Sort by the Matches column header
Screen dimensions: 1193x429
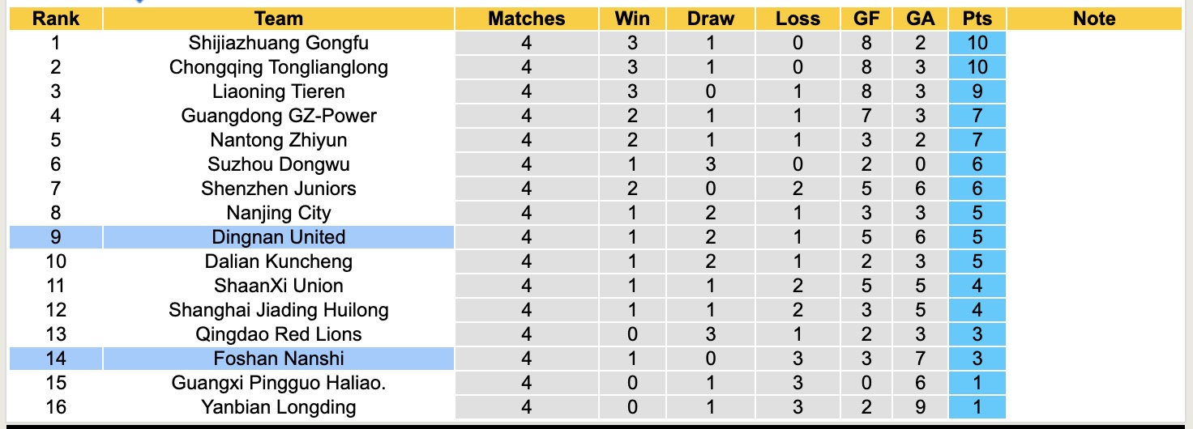coord(526,19)
